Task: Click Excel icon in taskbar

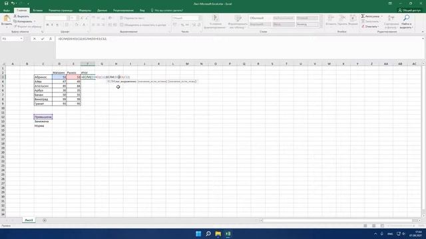Action: coord(228,234)
